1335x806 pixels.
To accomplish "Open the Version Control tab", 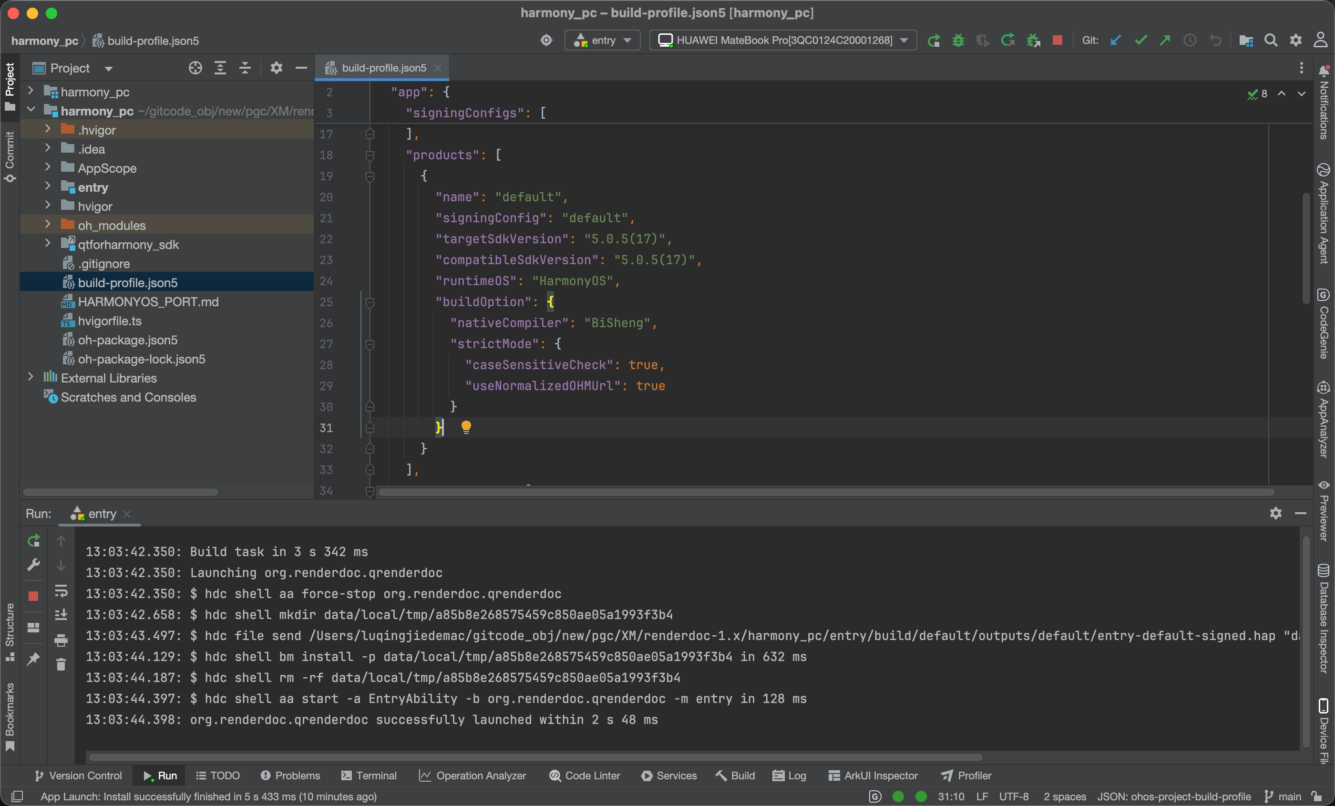I will pos(78,775).
